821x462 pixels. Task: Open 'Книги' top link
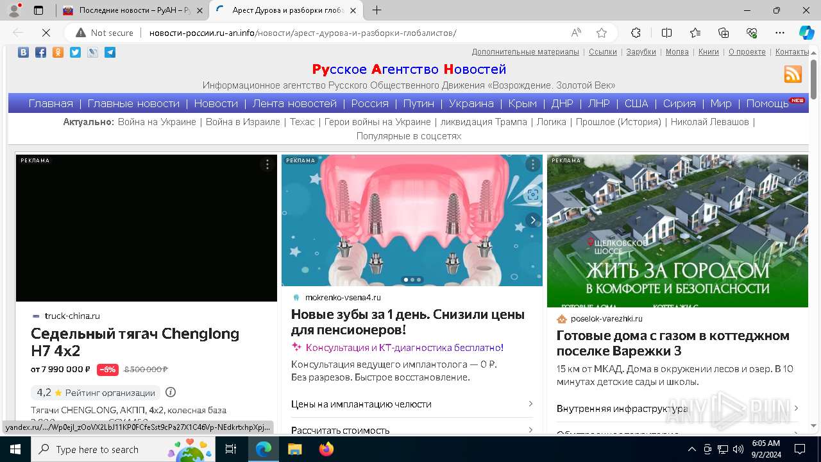pos(709,52)
